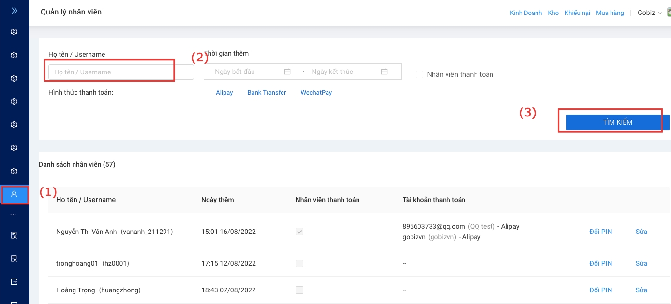Open the Gobiz account dropdown
This screenshot has width=671, height=304.
coord(649,13)
